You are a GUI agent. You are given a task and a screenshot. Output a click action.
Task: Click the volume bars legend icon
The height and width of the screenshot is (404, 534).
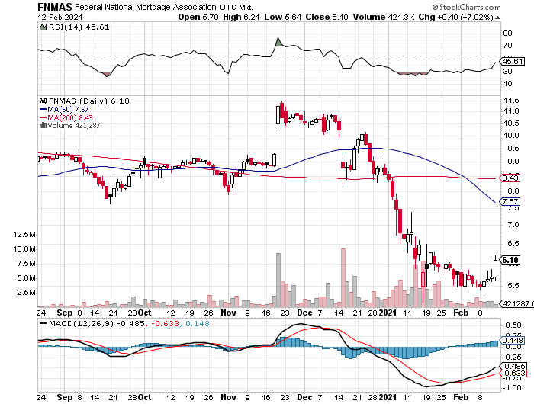(x=43, y=125)
